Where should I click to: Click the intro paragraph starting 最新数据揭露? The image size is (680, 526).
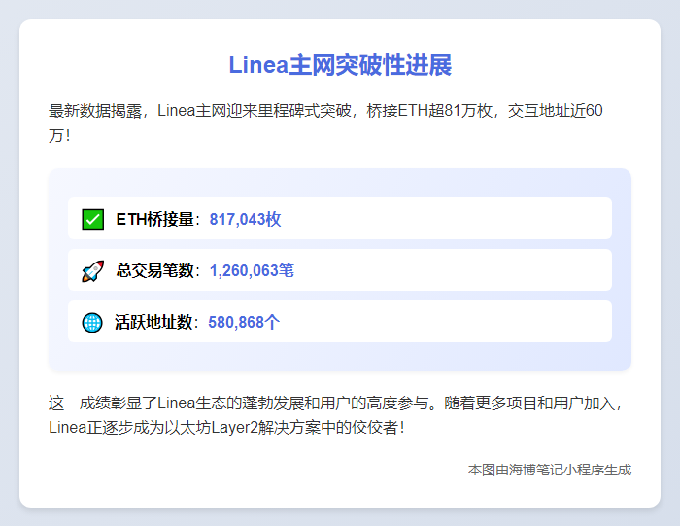click(x=325, y=123)
